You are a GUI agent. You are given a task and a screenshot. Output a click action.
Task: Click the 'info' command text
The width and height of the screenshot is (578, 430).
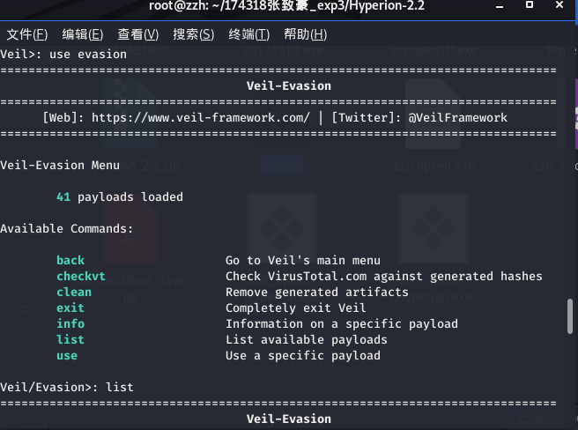pos(70,323)
